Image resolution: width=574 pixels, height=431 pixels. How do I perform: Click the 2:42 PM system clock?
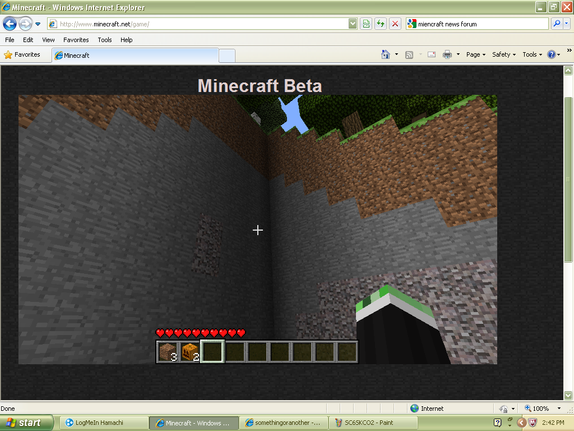coord(553,423)
